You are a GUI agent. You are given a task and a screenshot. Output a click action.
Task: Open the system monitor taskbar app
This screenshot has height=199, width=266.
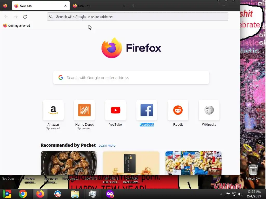(92, 194)
